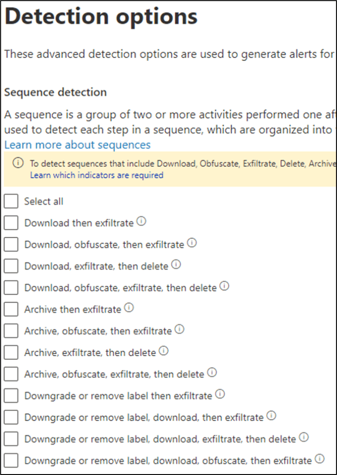Open Learn which indicators are required link

point(97,175)
